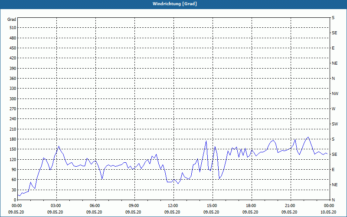Click the 03:00 time label
This screenshot has height=217, width=347.
tap(57, 206)
